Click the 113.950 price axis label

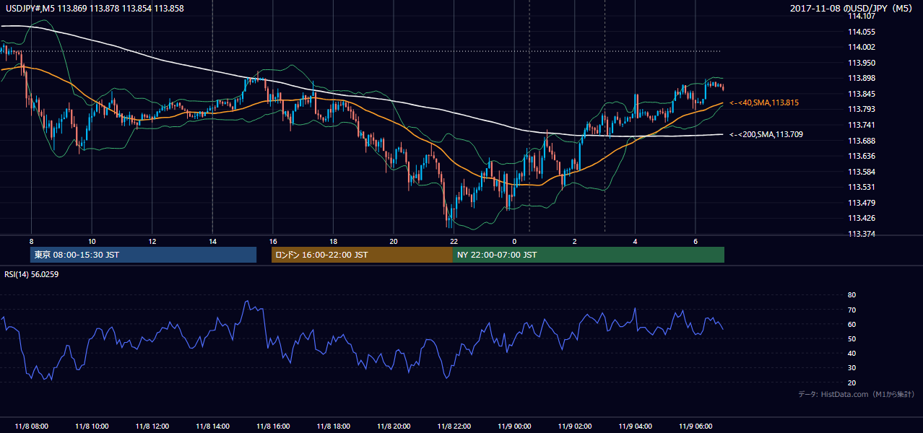click(x=862, y=63)
